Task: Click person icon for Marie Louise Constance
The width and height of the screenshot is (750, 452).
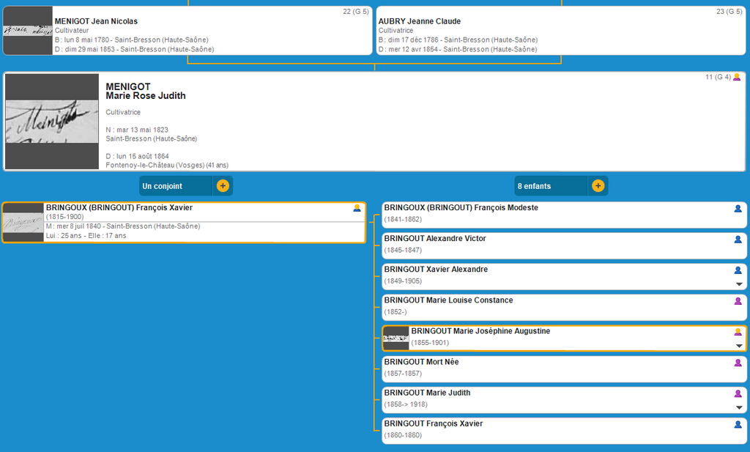Action: click(738, 301)
